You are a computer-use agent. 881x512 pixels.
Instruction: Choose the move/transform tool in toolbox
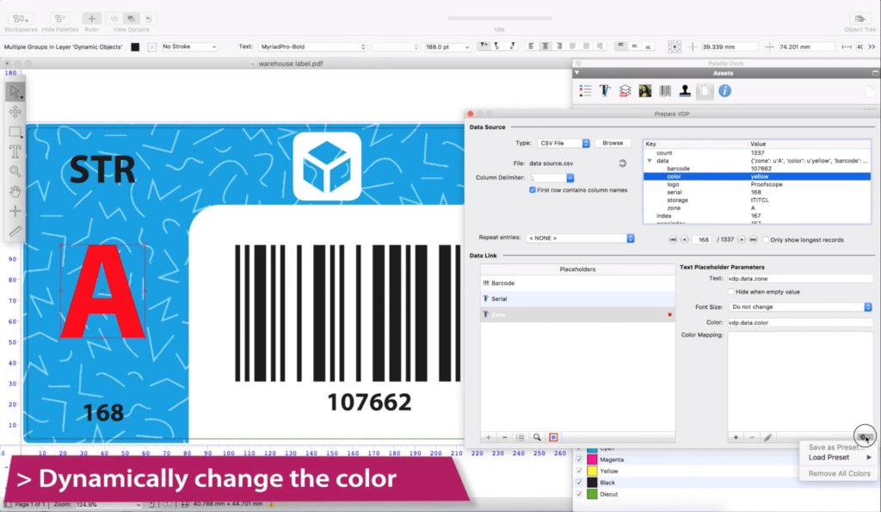click(15, 111)
